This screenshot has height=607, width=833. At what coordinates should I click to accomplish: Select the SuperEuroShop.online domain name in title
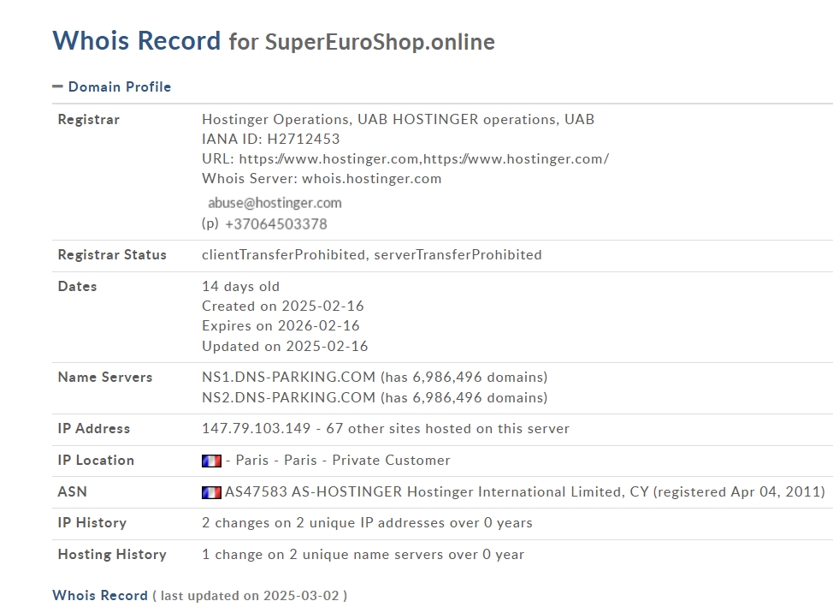click(x=380, y=41)
